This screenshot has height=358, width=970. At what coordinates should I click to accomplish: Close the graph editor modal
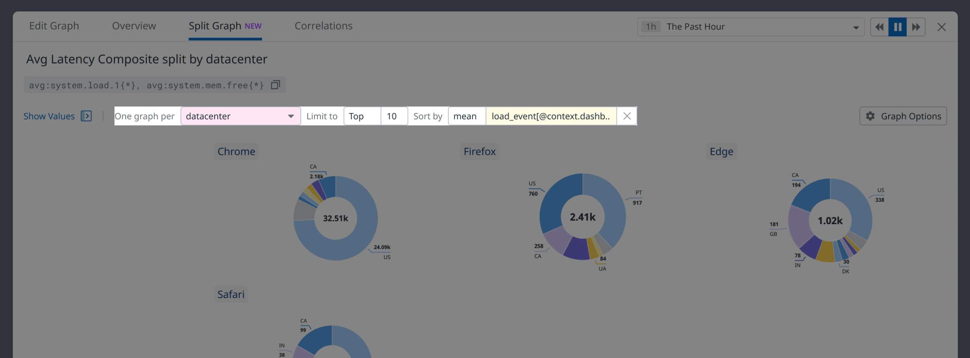[941, 27]
